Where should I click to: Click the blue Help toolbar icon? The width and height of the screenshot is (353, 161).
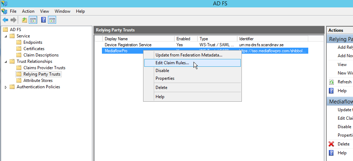pos(44,20)
